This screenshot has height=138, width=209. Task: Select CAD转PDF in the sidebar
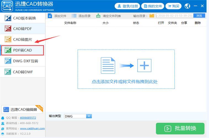click(23, 29)
